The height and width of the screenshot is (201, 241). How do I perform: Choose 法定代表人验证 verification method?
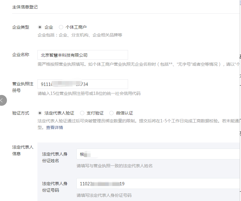[x=40, y=113]
